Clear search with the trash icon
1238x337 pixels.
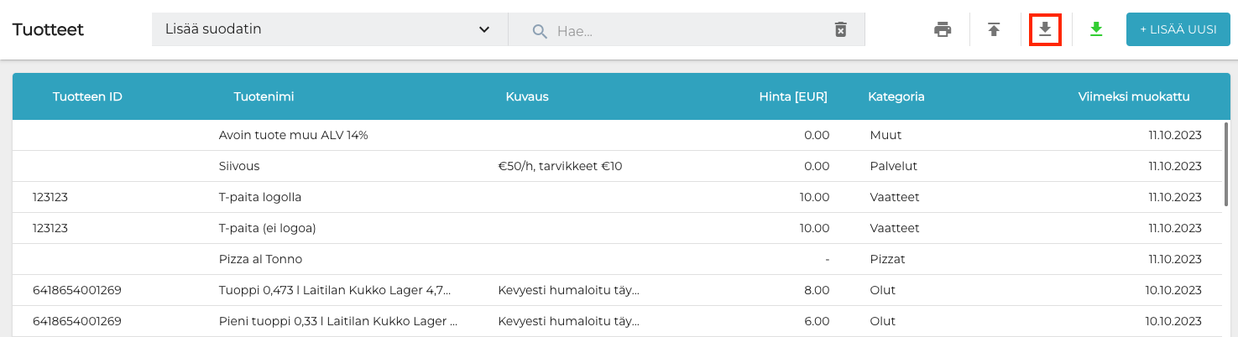[840, 30]
